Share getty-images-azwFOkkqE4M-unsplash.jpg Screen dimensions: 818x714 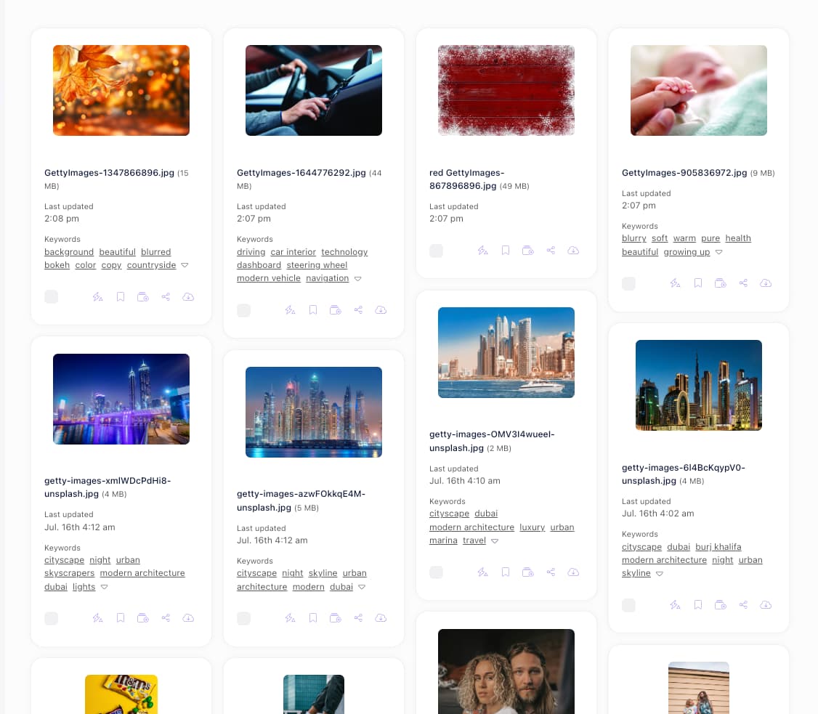358,618
